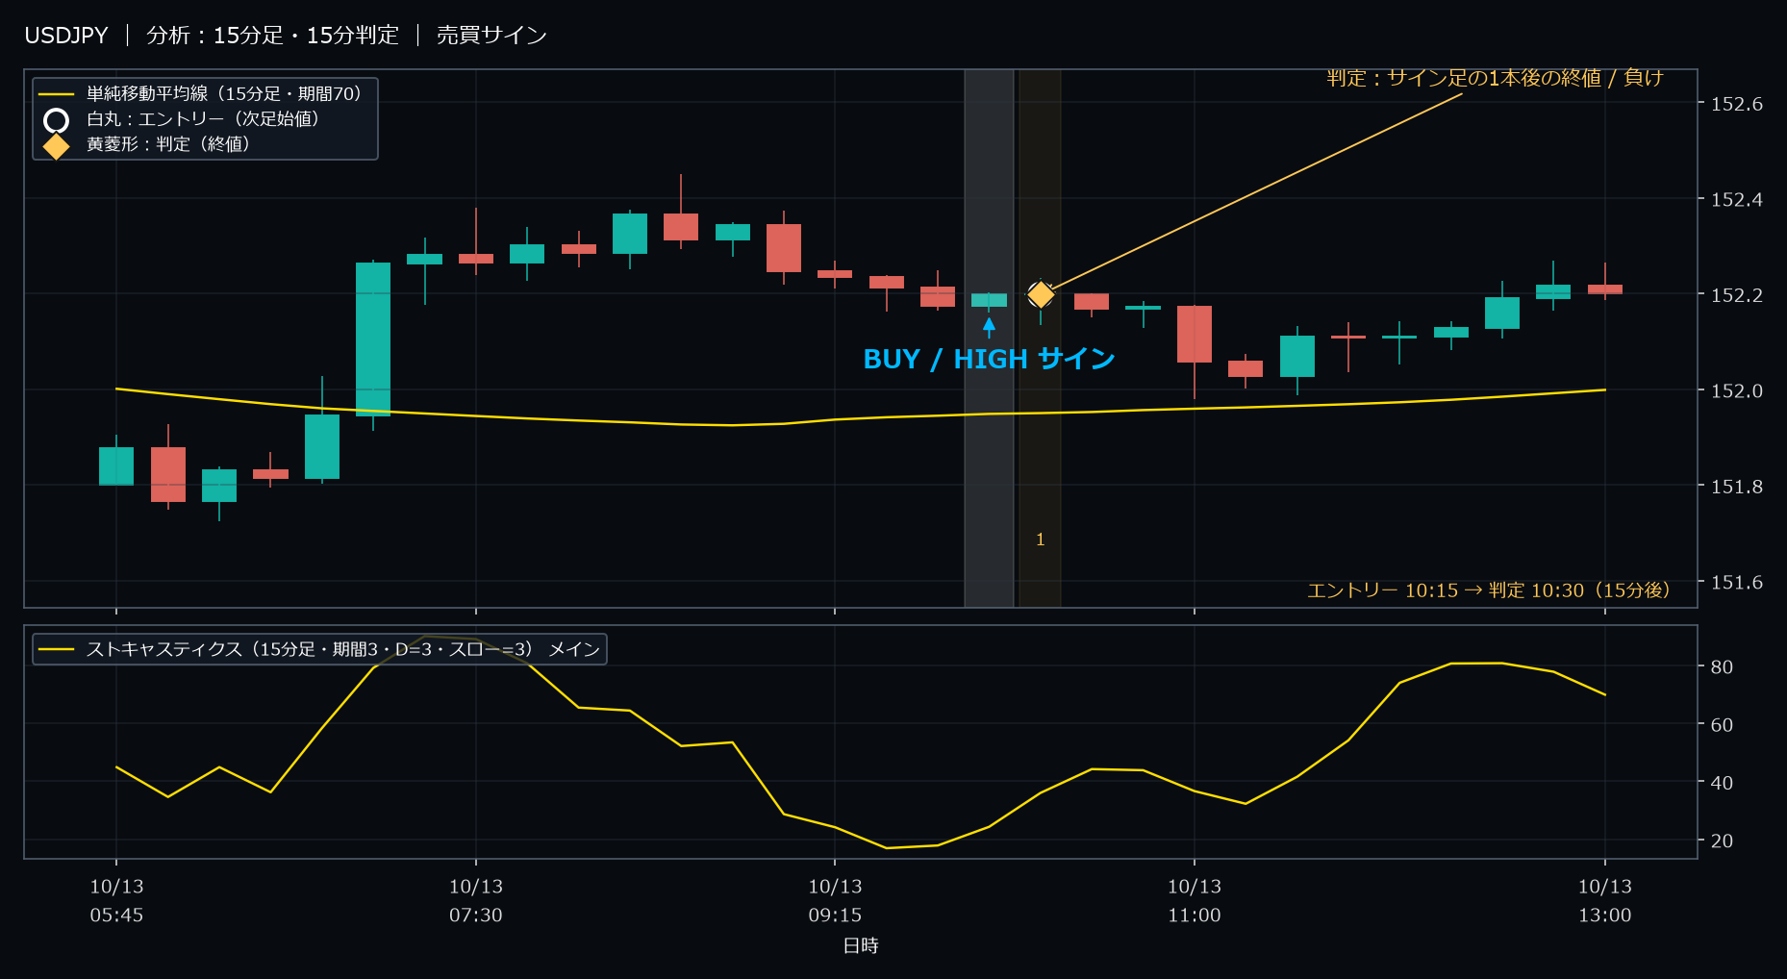The image size is (1787, 979).
Task: Click the 単純移動平均線（15分足・期間70） legend label
Action: [227, 94]
